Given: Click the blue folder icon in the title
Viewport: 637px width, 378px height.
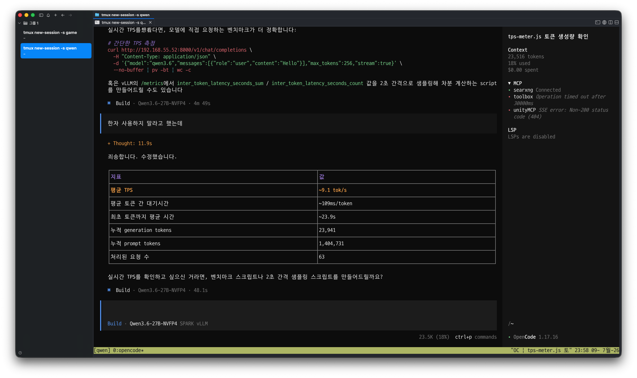Looking at the screenshot, I should (x=97, y=15).
